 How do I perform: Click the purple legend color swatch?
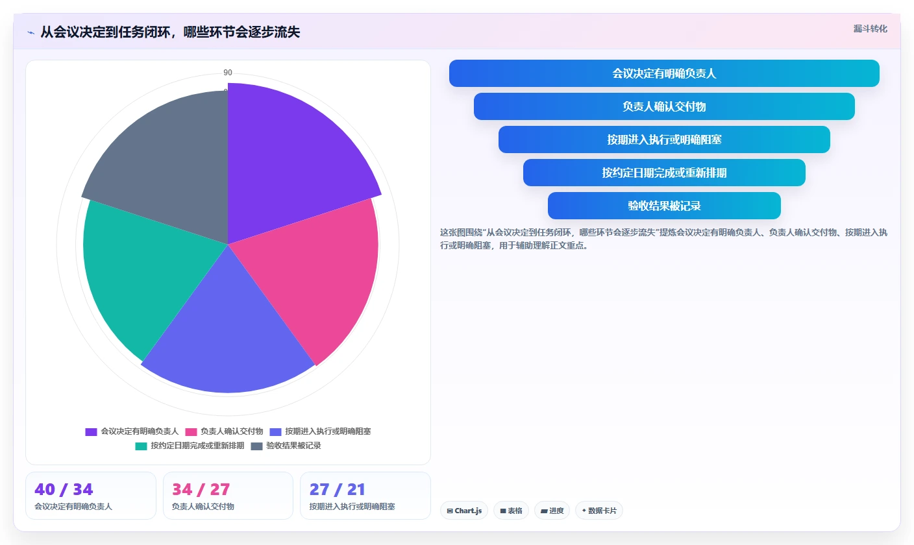pos(91,431)
